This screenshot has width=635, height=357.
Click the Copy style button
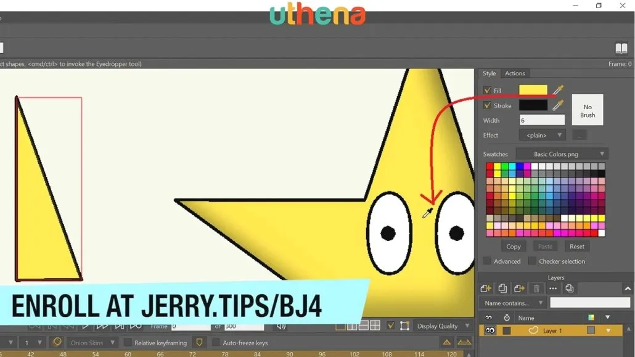point(513,247)
